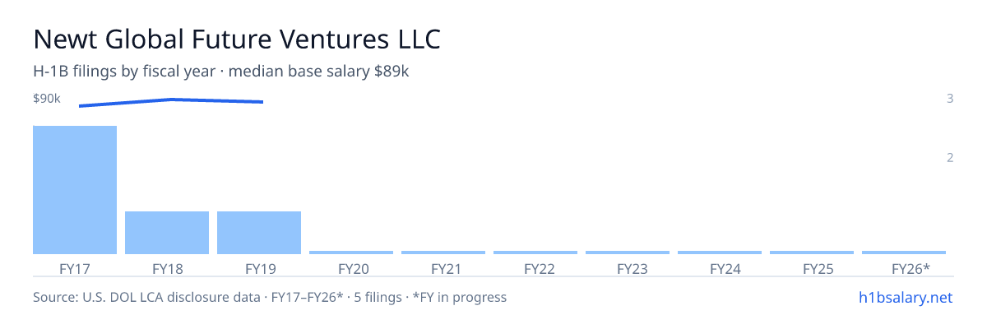Click the FY21 thin bar
This screenshot has width=987, height=329.
point(443,253)
